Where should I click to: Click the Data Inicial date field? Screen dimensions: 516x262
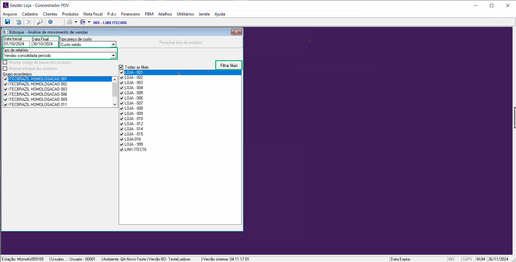click(16, 44)
